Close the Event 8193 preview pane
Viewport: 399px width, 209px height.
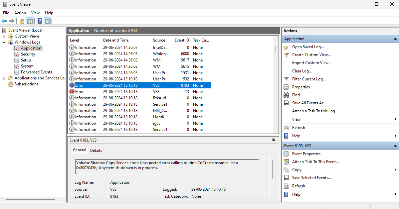tap(274, 140)
